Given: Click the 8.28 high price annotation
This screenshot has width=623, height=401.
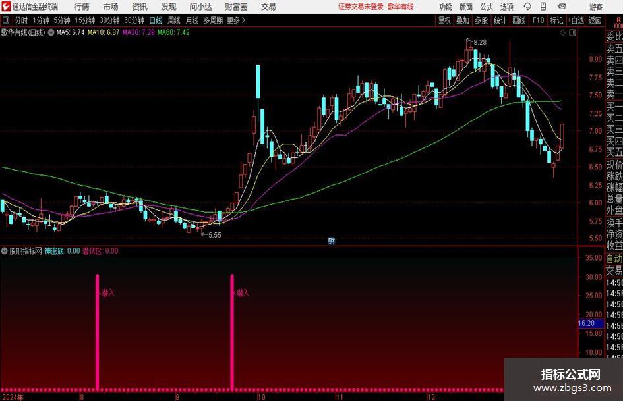Looking at the screenshot, I should point(480,43).
